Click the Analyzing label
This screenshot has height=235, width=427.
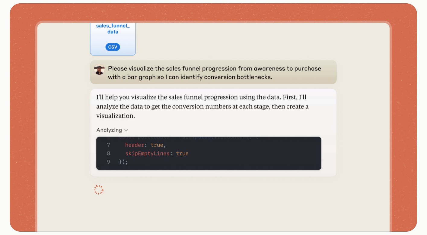click(x=109, y=130)
